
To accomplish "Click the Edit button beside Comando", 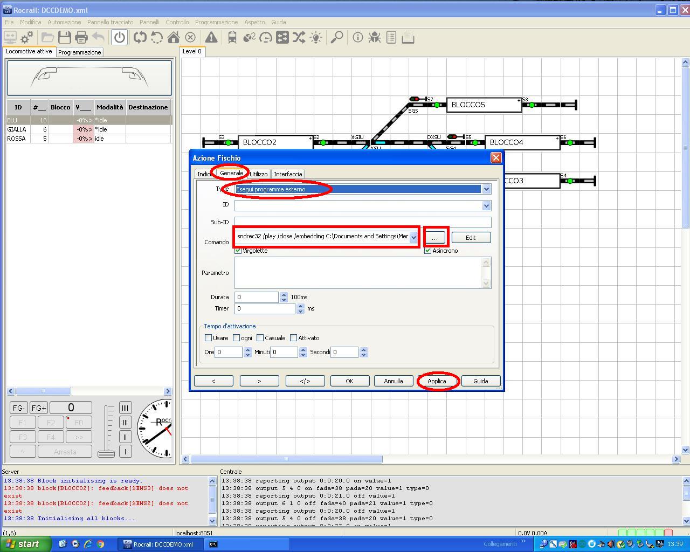I will click(x=471, y=238).
